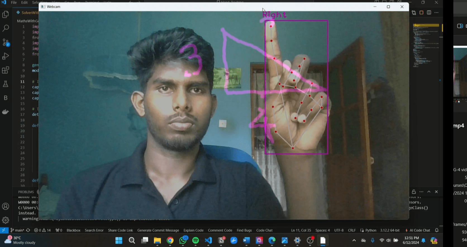This screenshot has height=247, width=467.
Task: Open the Edit menu
Action: click(x=25, y=3)
